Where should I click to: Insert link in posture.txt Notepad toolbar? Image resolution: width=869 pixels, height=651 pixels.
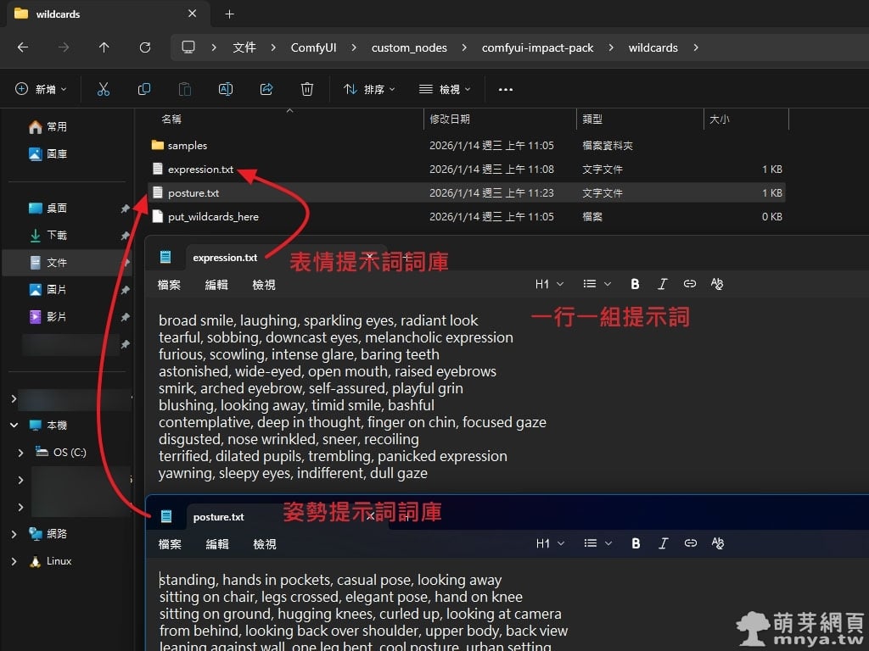(x=690, y=543)
